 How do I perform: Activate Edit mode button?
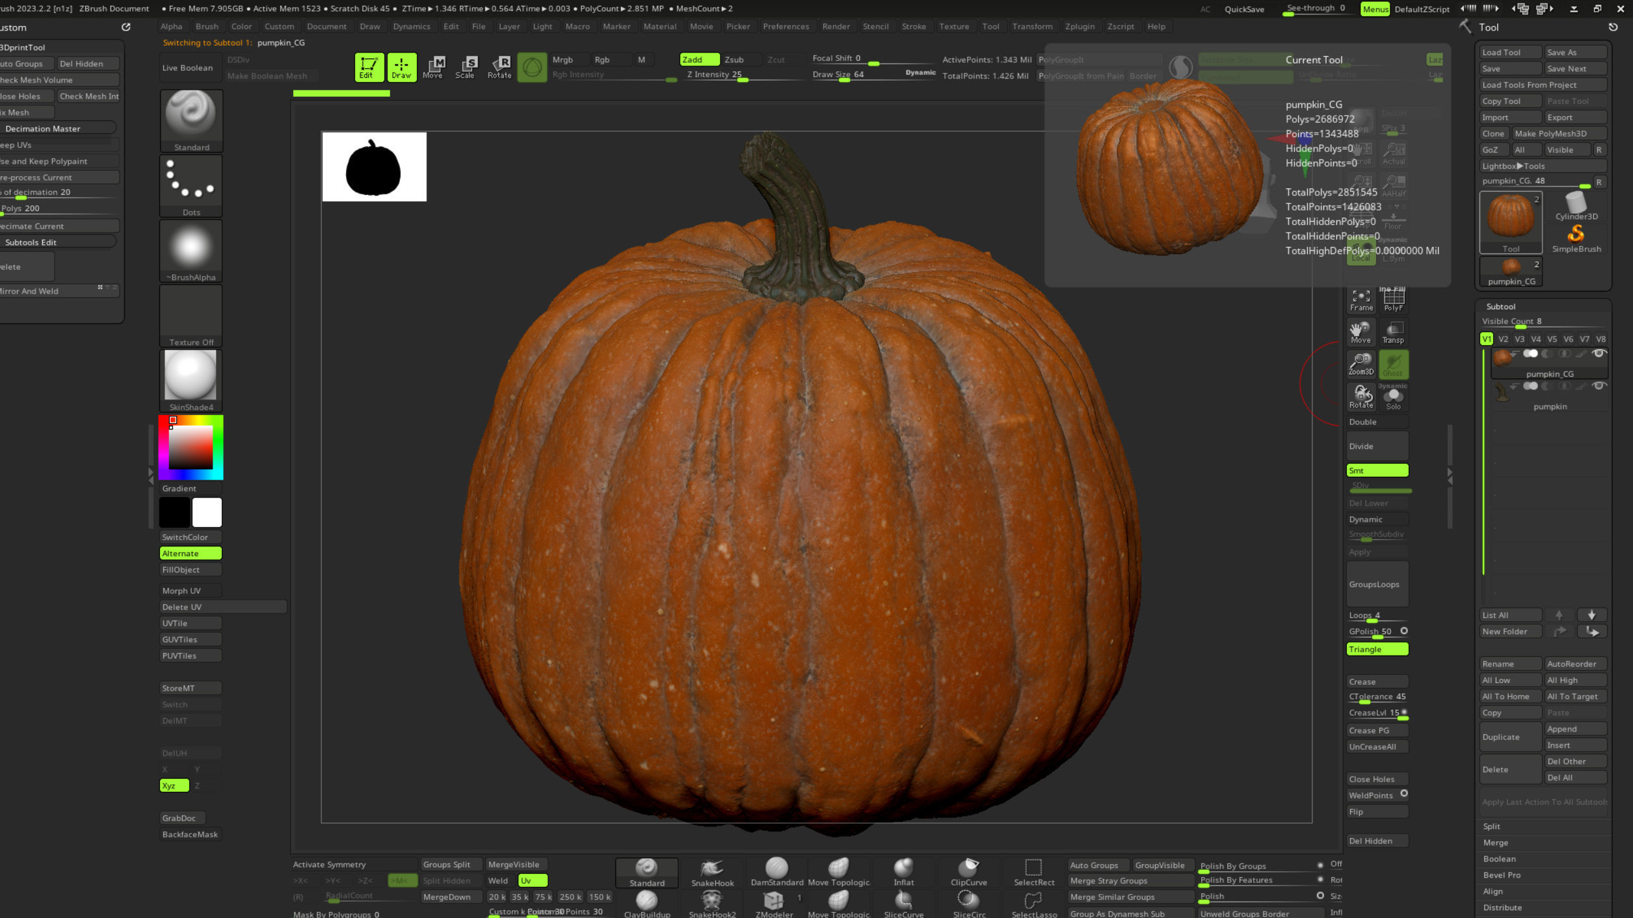pos(368,67)
